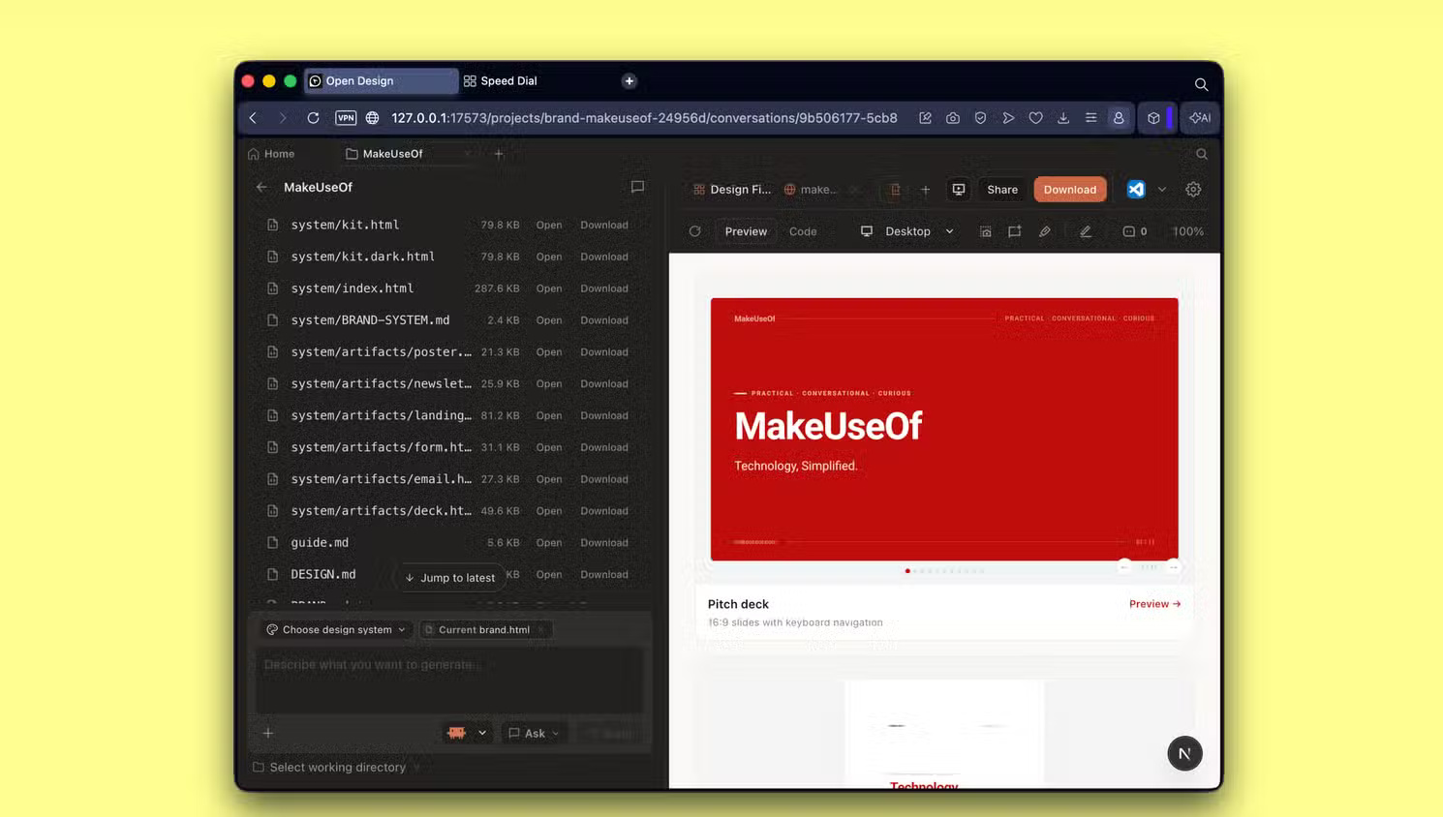
Task: Download system/kit.dark.html
Action: pos(604,257)
